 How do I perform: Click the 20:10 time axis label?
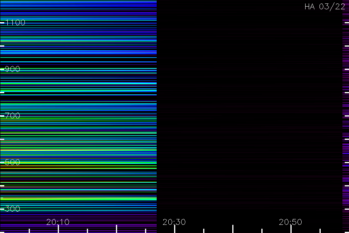tap(58, 222)
